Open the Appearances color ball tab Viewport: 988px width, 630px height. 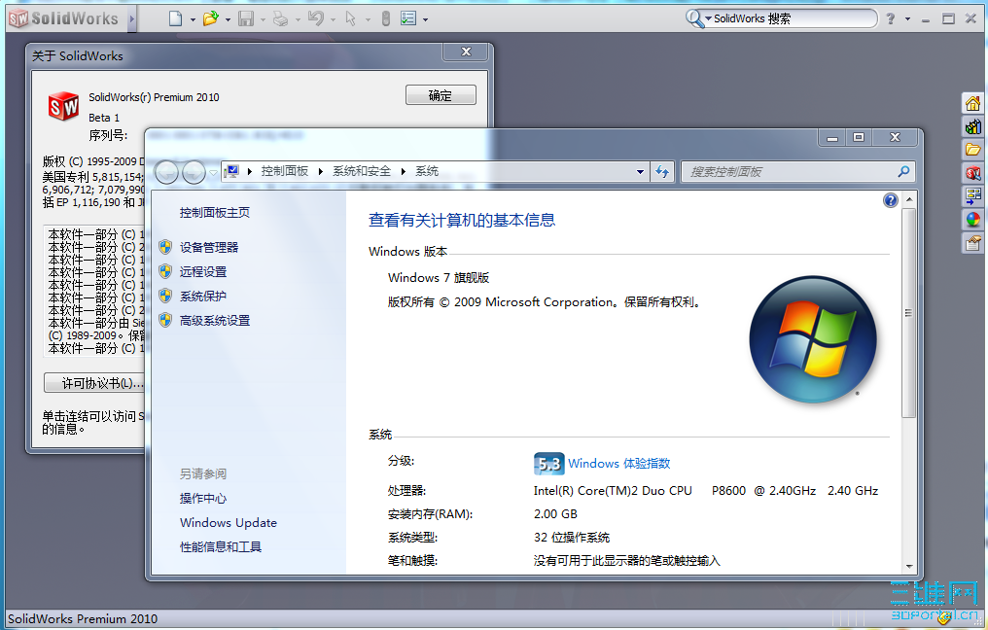coord(972,220)
